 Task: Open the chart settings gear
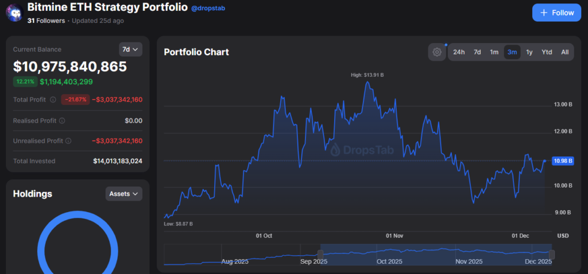437,52
